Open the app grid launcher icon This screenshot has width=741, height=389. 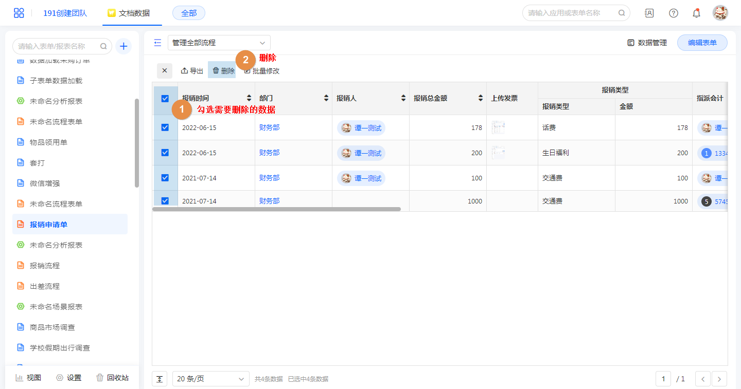[x=19, y=13]
